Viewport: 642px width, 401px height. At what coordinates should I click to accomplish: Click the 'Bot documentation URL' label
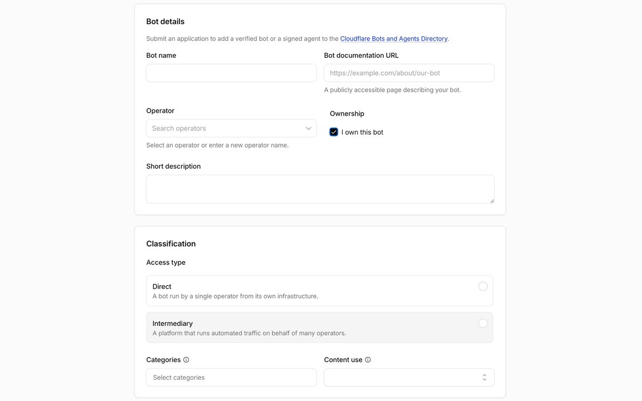click(x=362, y=55)
